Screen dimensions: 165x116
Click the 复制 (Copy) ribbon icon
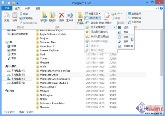pyautogui.click(x=7, y=17)
